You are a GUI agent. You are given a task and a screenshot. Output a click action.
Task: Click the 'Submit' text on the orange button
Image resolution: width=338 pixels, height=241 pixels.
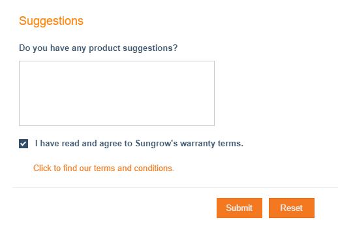(x=239, y=208)
